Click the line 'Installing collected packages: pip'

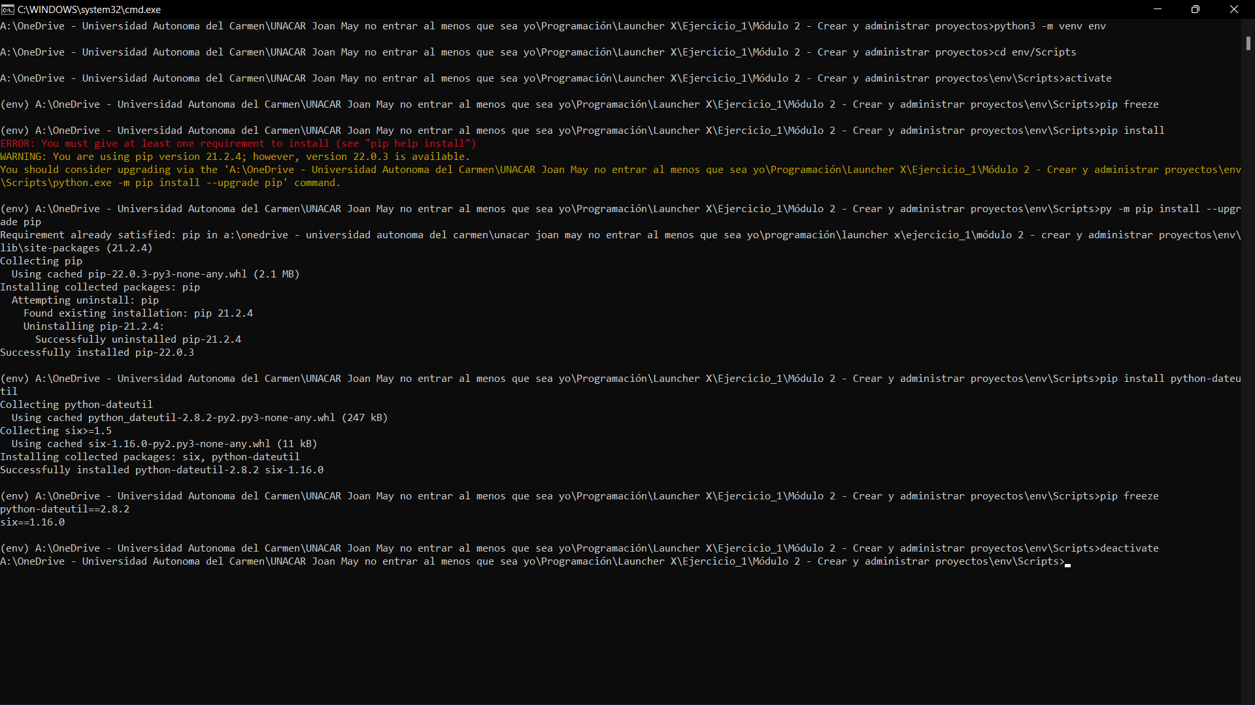(100, 287)
